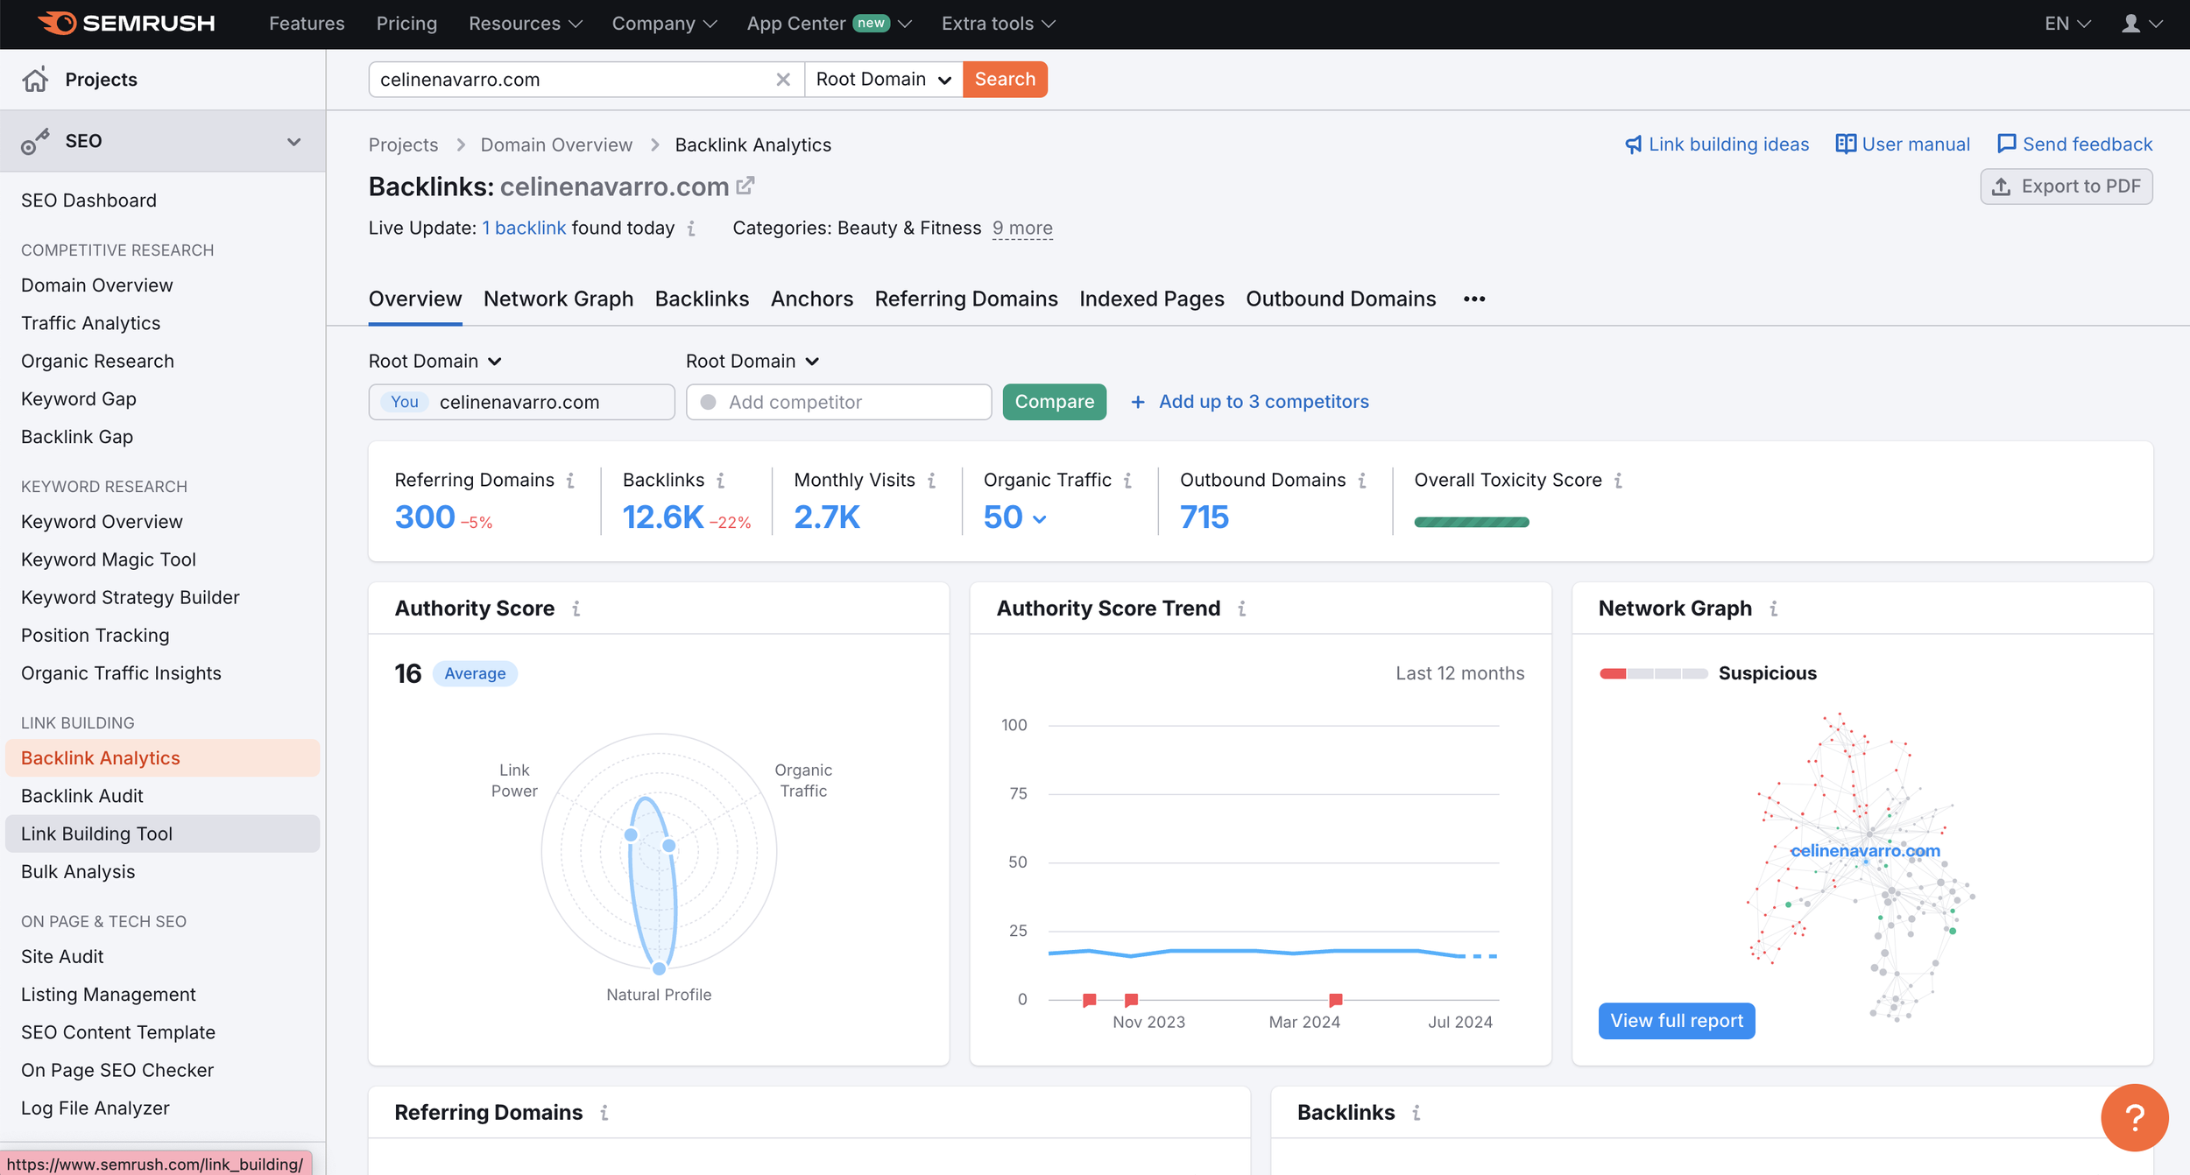Clear the search field with the X icon

(782, 79)
